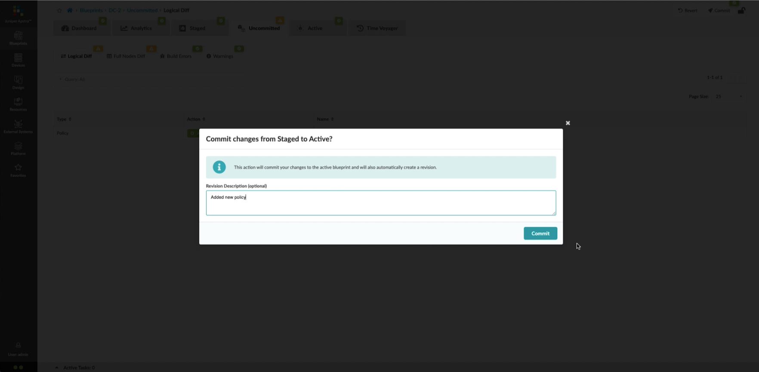Expand the Active Tasks panel
This screenshot has width=759, height=372.
[75, 368]
